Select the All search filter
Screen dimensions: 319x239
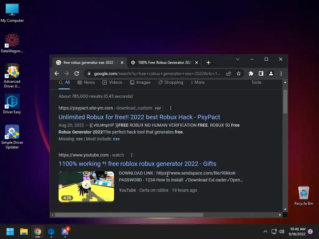coord(64,82)
